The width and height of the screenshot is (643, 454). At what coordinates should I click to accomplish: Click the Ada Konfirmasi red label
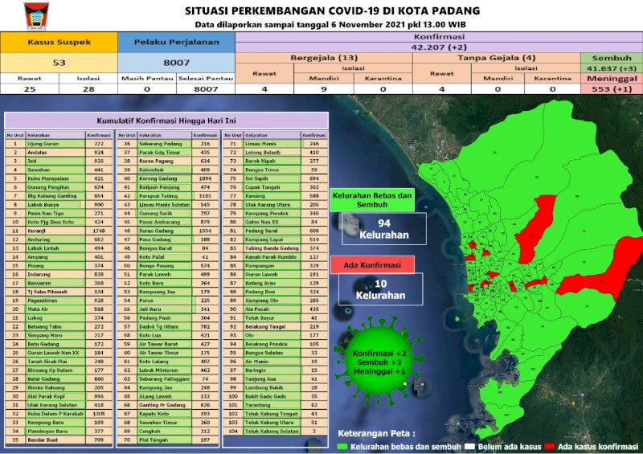point(372,265)
